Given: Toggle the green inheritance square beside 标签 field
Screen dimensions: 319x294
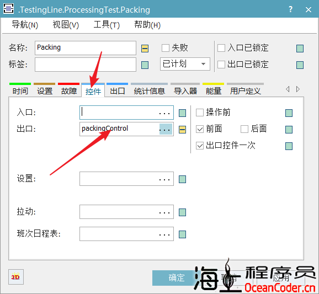Looking at the screenshot, I should coord(145,65).
